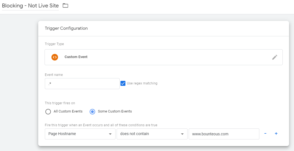Click the pencil edit icon for Trigger Type

275,57
